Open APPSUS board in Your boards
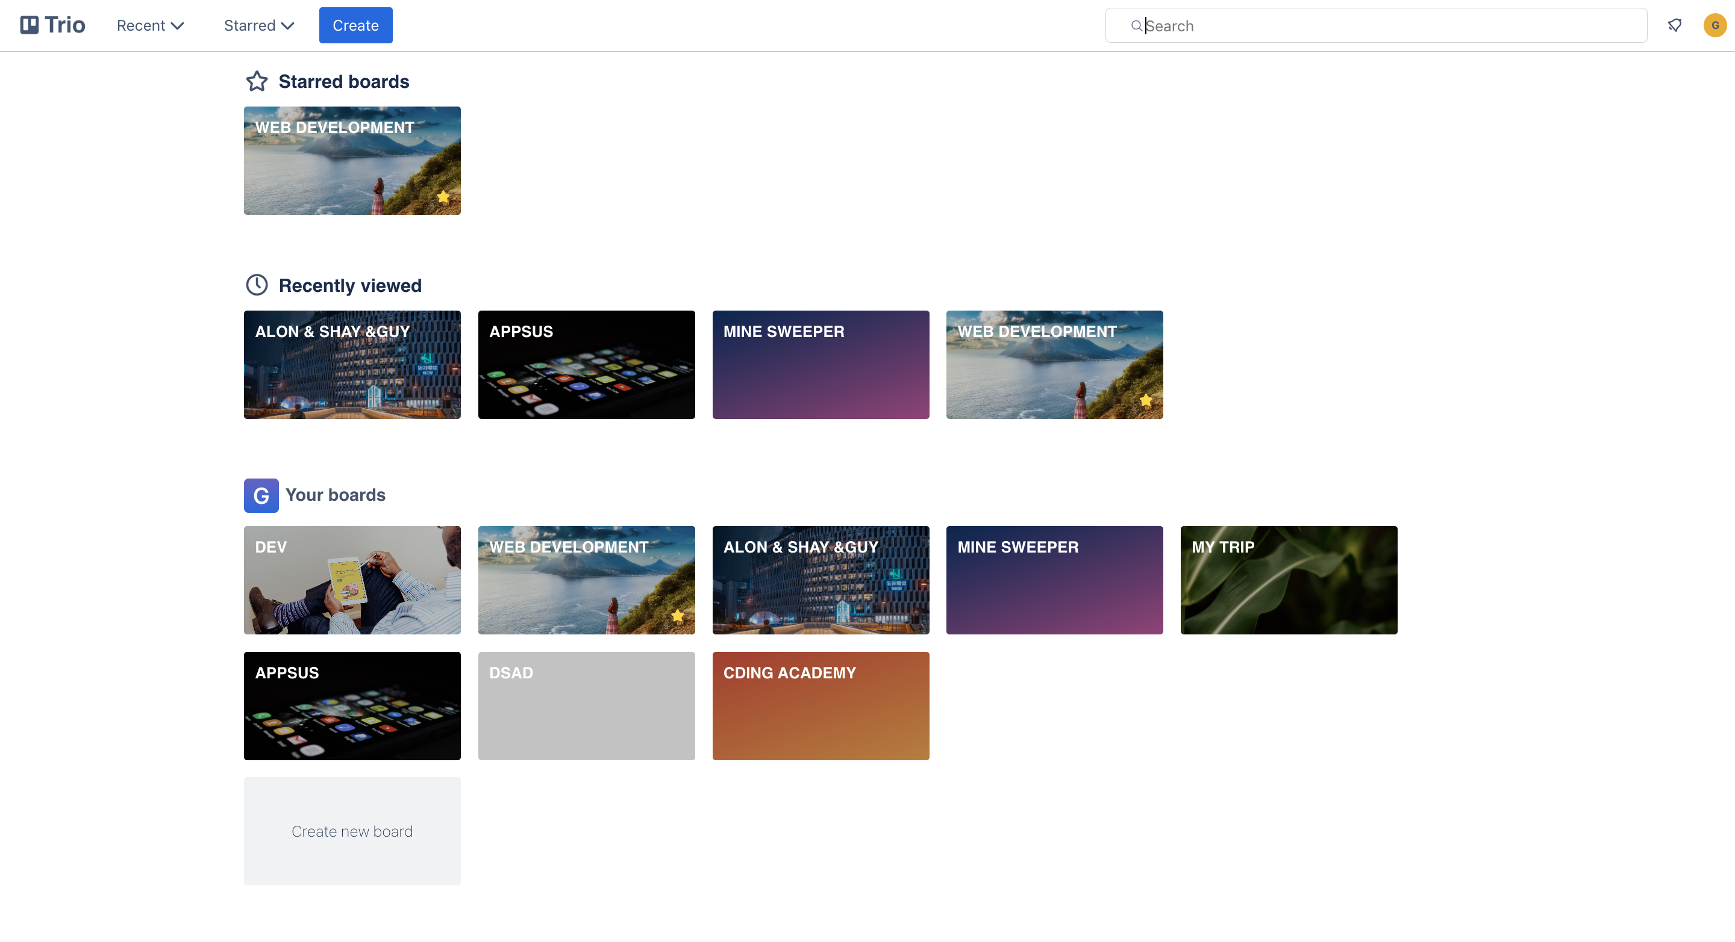This screenshot has height=942, width=1735. pyautogui.click(x=352, y=706)
